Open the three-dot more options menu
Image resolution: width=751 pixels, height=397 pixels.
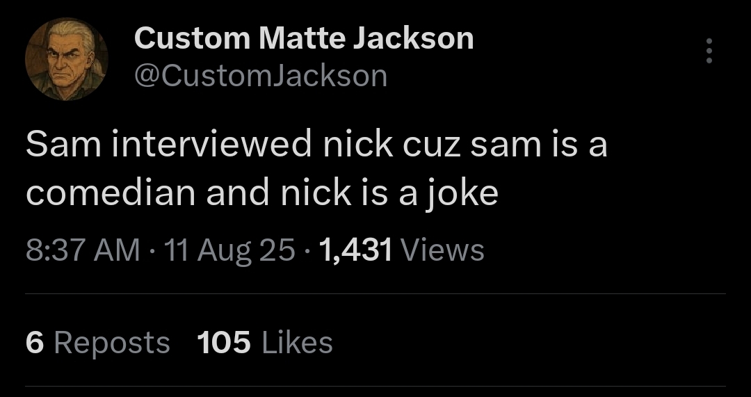tap(709, 51)
